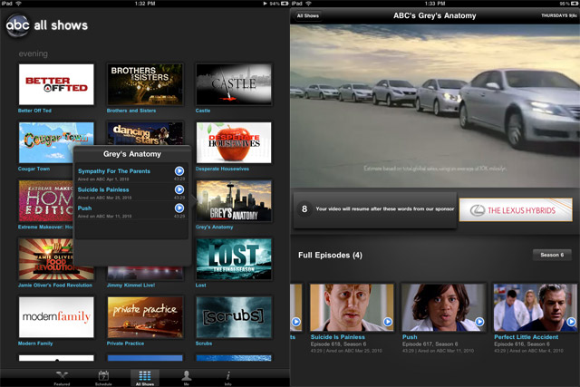Viewport: 580px width, 387px height.
Task: Open Featured tab in bottom bar
Action: [62, 378]
